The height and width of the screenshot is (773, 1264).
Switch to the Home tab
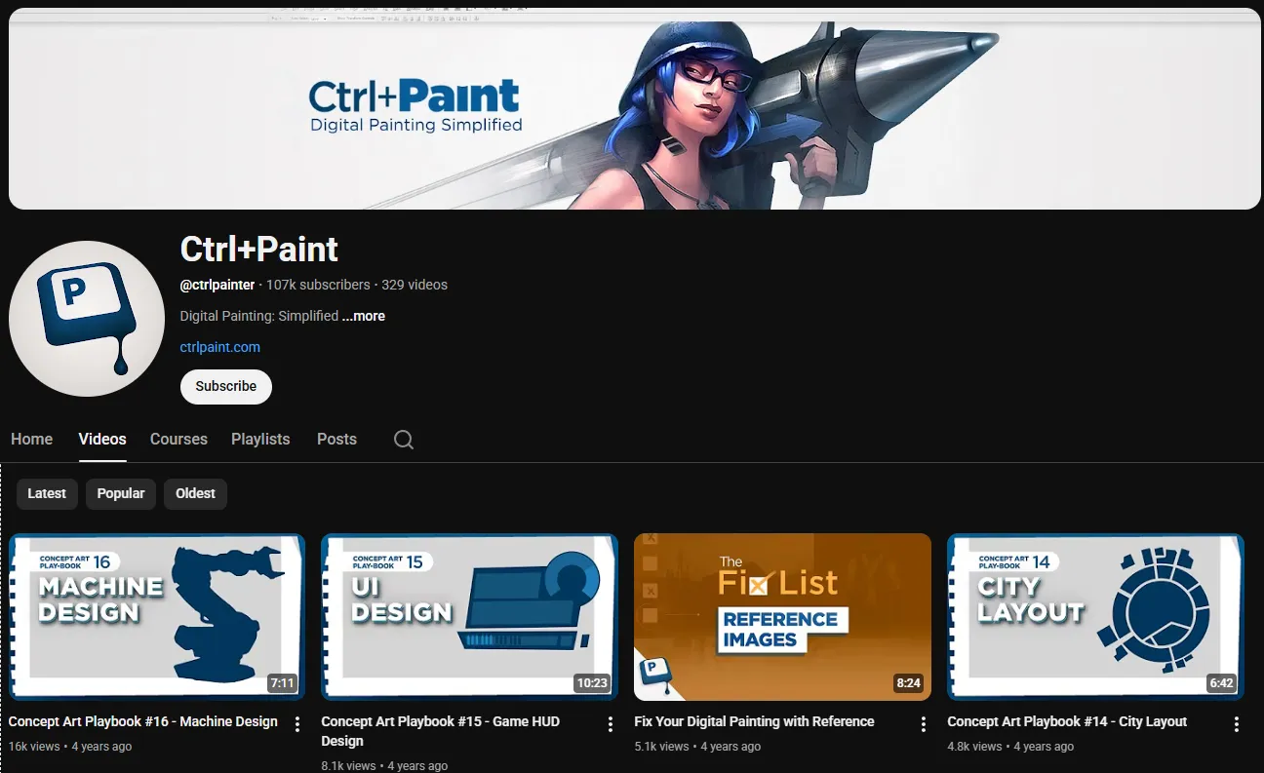click(x=31, y=440)
